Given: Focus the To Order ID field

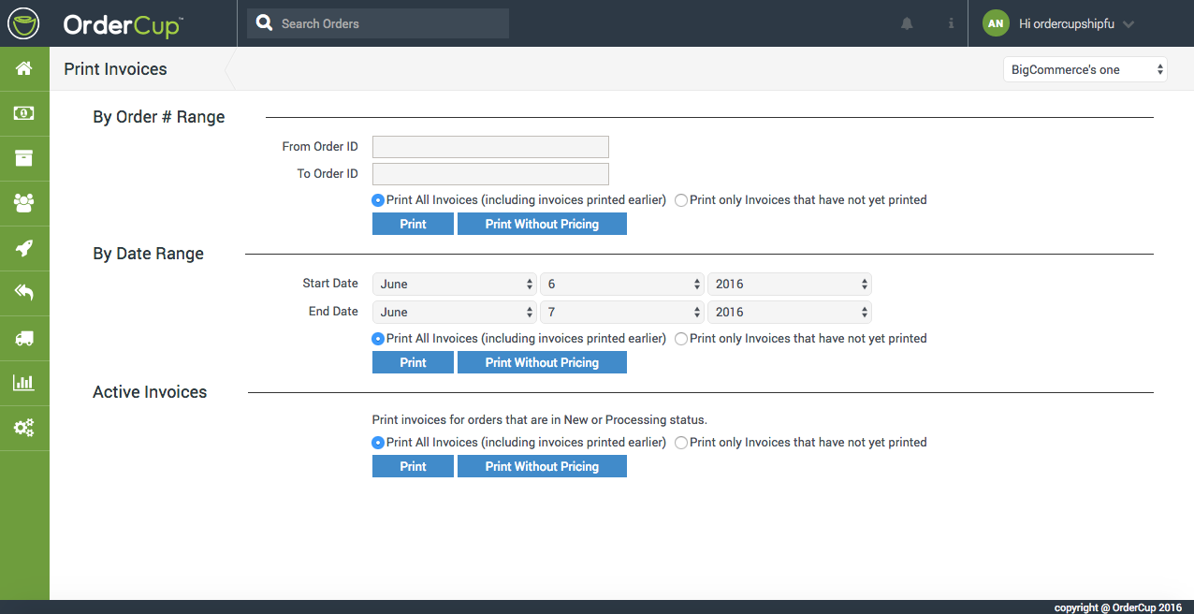Looking at the screenshot, I should point(490,174).
